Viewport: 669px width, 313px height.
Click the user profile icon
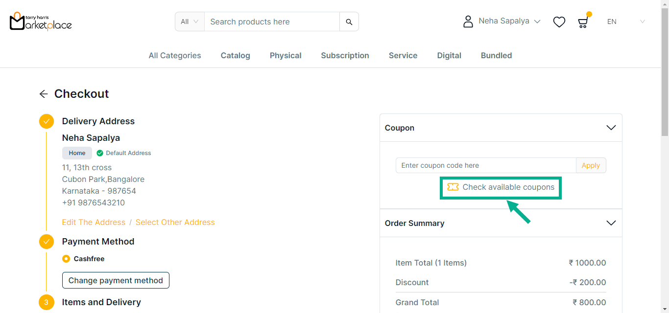[468, 22]
